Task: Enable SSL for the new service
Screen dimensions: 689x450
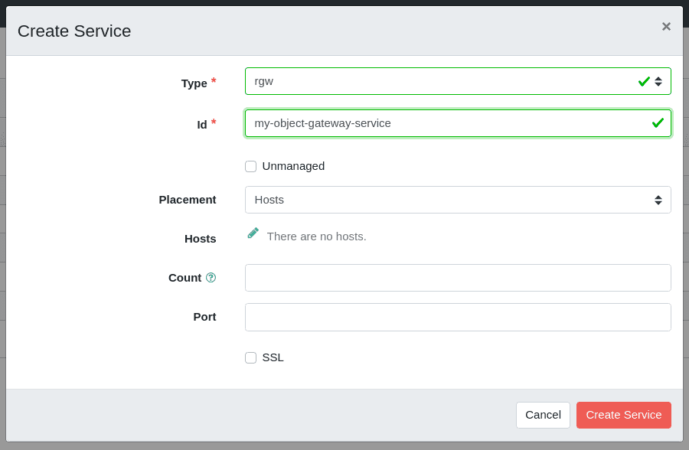Action: 250,357
